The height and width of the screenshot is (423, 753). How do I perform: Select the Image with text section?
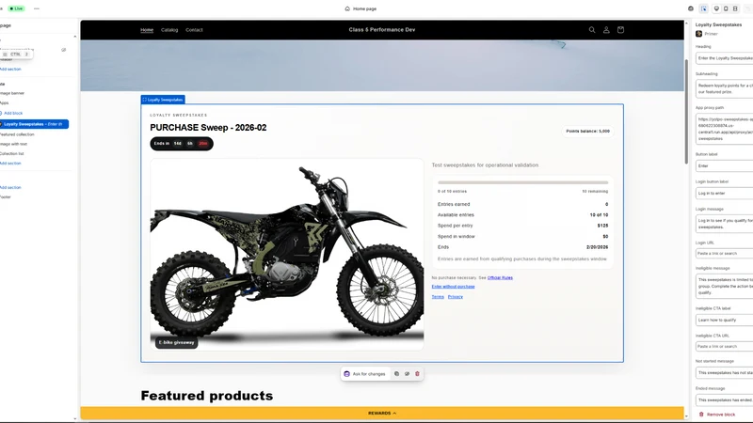[x=13, y=144]
